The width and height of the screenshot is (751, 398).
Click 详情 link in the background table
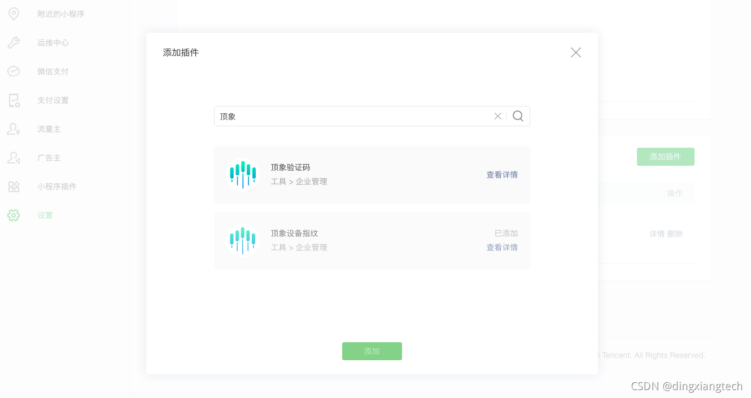click(657, 234)
